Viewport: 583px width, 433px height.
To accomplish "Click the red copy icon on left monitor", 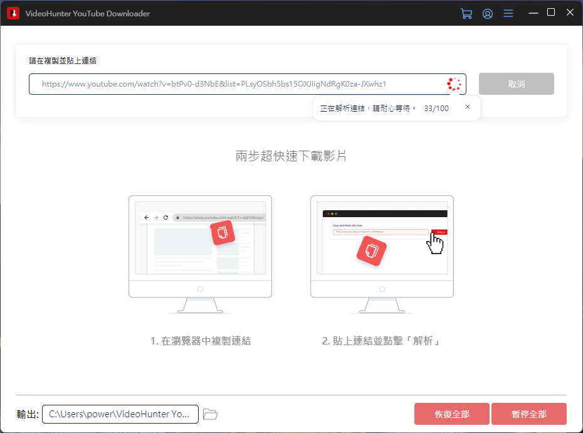I will [222, 233].
